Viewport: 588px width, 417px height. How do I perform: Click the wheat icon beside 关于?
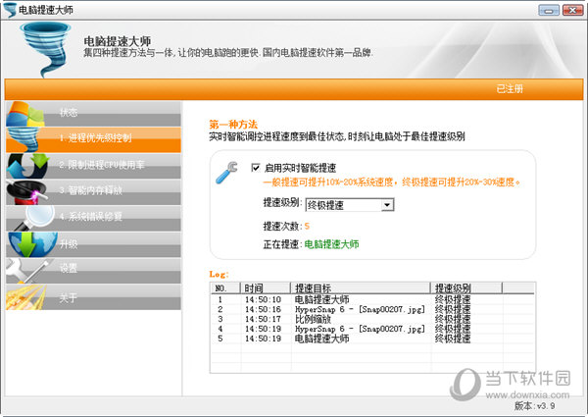[26, 297]
